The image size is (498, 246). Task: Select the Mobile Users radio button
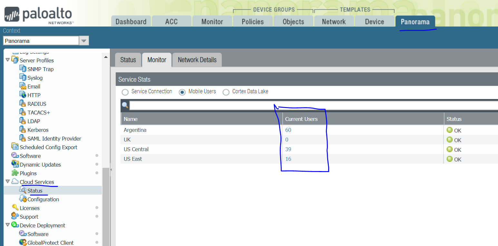tap(182, 92)
